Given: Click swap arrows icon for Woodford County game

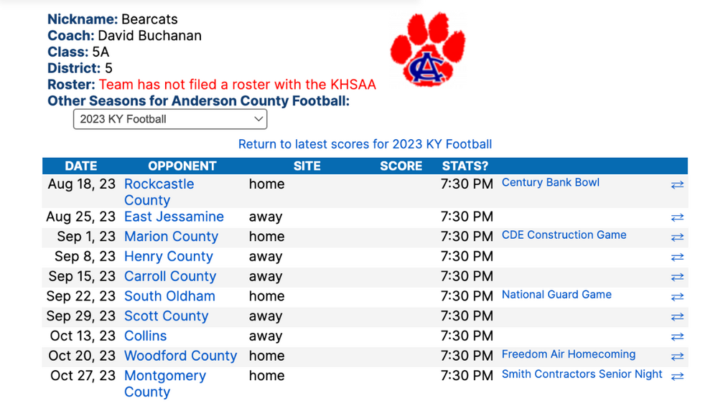Looking at the screenshot, I should pyautogui.click(x=677, y=356).
